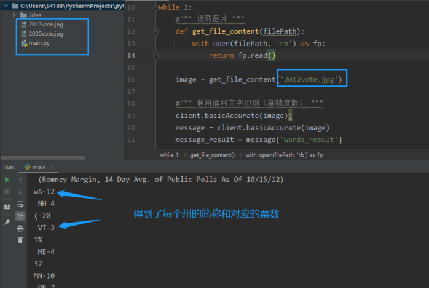Click the get_file_content function name on line 12
This screenshot has height=289, width=429.
click(226, 31)
